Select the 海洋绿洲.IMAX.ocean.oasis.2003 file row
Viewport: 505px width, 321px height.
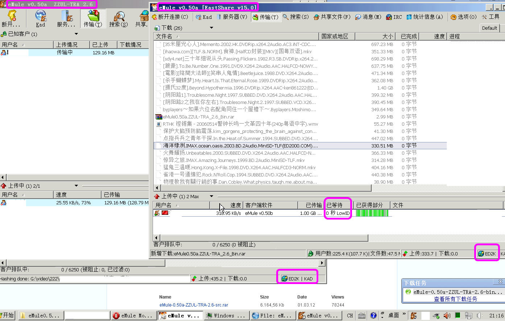(x=300, y=146)
